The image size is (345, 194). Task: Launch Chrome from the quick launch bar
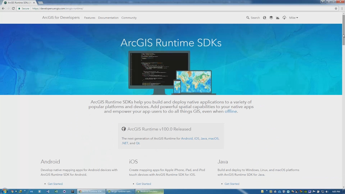pos(12,192)
